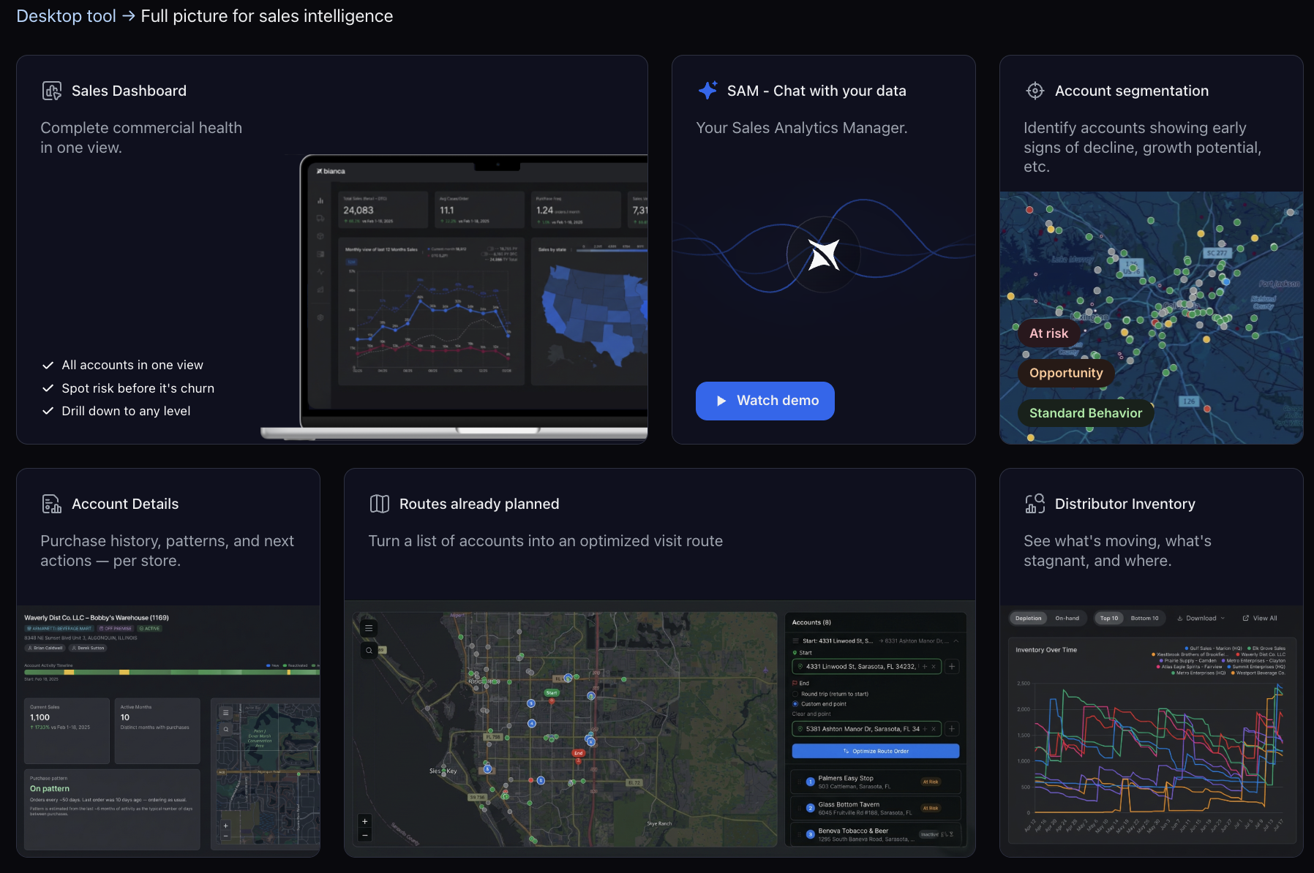Zoom in on the Sarasota route map
The height and width of the screenshot is (873, 1314).
(x=364, y=821)
